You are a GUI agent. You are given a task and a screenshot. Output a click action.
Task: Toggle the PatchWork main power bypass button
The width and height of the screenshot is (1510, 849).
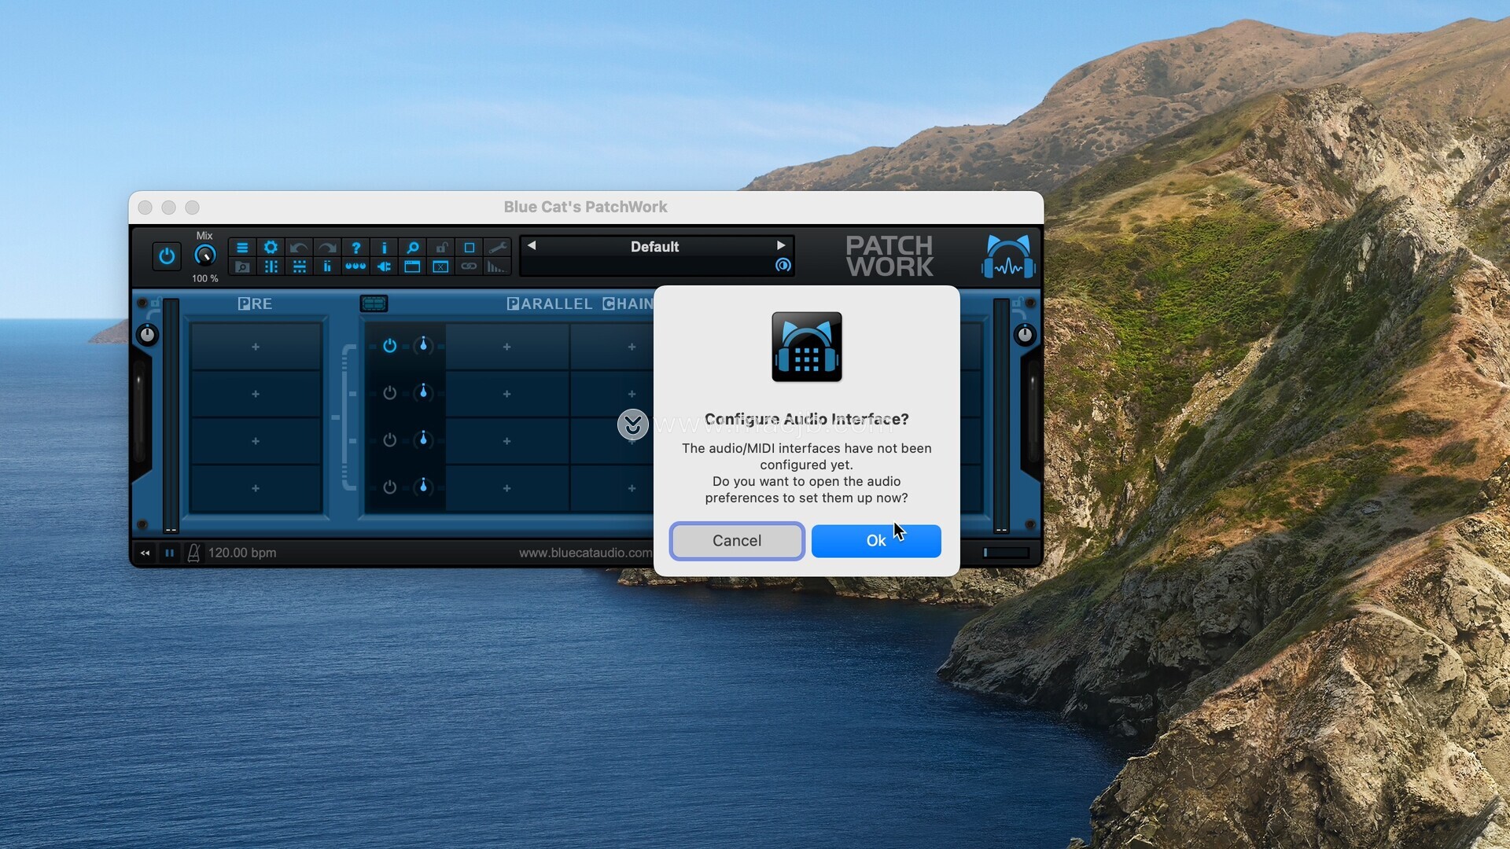(x=167, y=256)
